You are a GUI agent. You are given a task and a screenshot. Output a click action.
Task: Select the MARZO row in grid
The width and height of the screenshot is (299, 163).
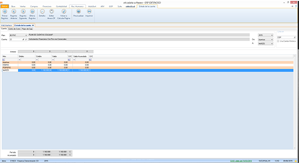(148, 70)
